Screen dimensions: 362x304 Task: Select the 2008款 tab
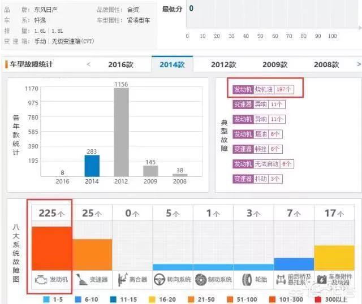326,64
